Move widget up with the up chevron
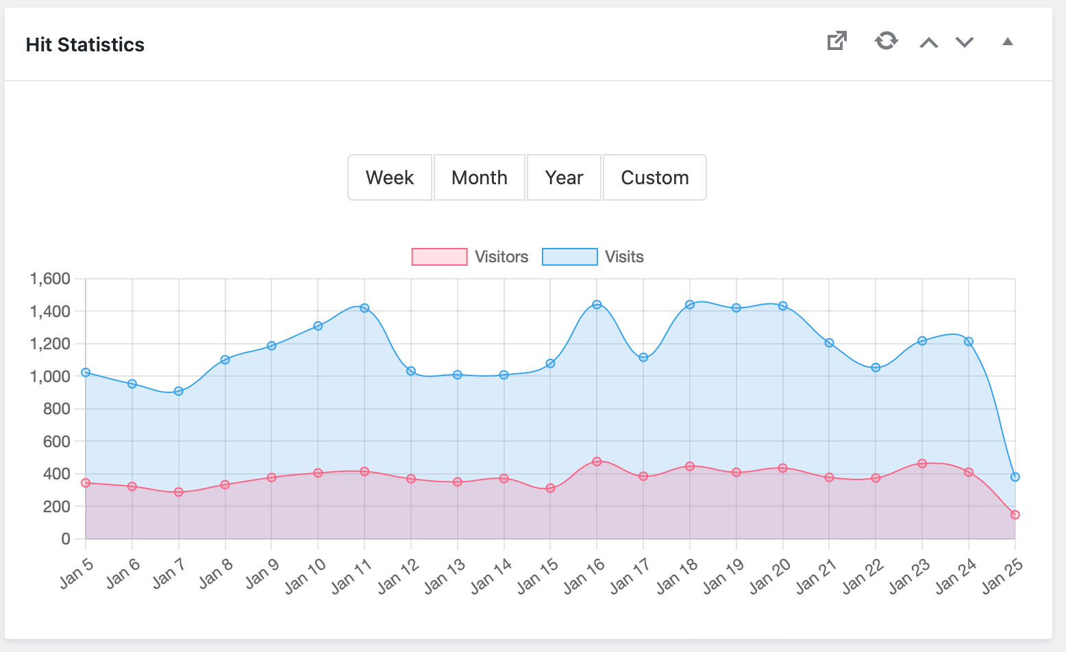Image resolution: width=1066 pixels, height=652 pixels. (x=928, y=42)
